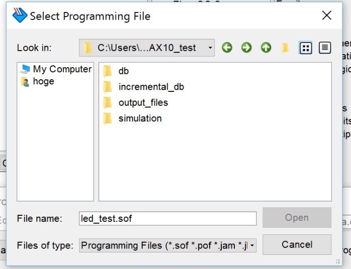Expand the Files of type dropdown

(167, 245)
